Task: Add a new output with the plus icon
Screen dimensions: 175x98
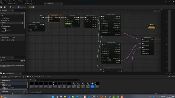Action: [22, 23]
